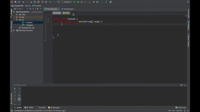200x112 pixels.
Task: Click the Youtube breadcrumb above the editor
Action: pyautogui.click(x=57, y=13)
